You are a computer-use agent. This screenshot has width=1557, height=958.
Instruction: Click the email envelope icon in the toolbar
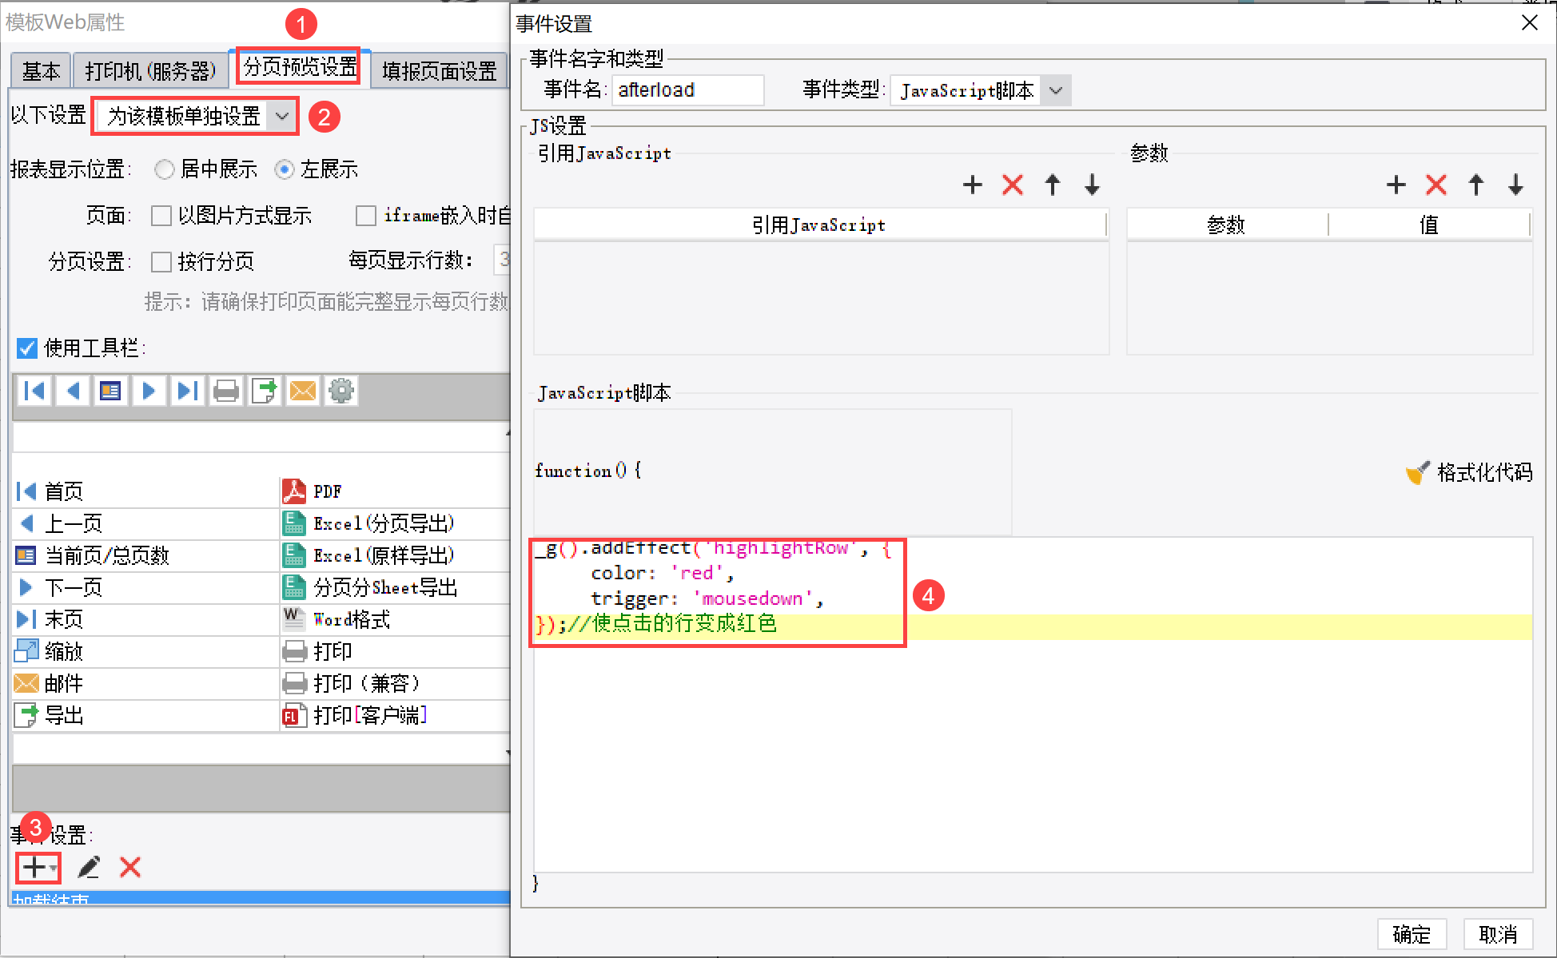302,391
